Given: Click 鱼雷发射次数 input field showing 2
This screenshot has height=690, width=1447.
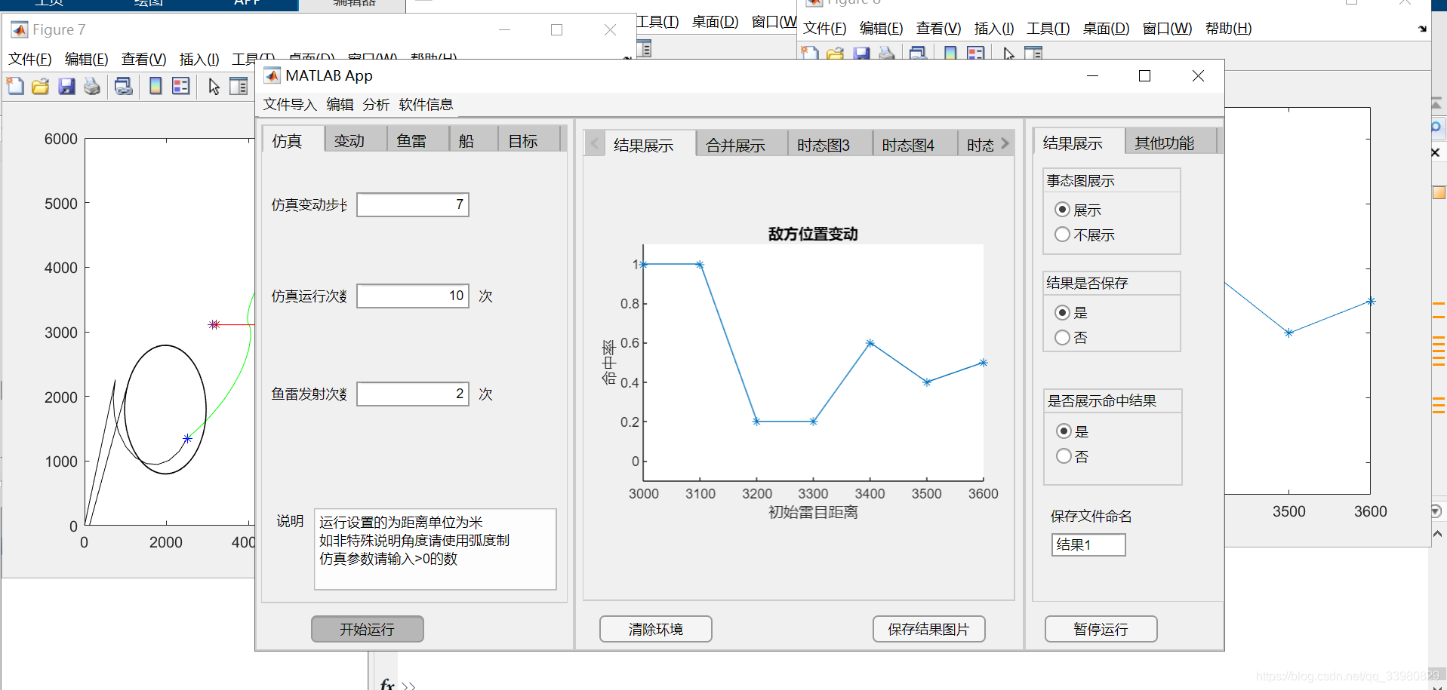Looking at the screenshot, I should pyautogui.click(x=413, y=394).
